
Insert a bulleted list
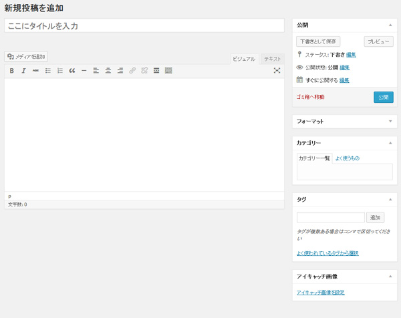[48, 71]
